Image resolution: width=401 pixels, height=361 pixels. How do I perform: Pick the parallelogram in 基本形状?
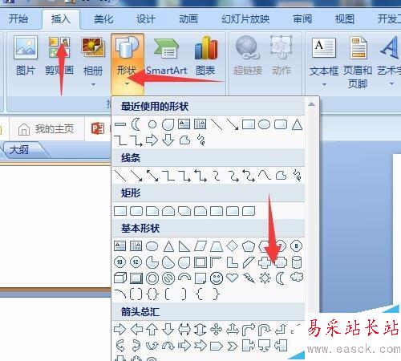tap(200, 246)
